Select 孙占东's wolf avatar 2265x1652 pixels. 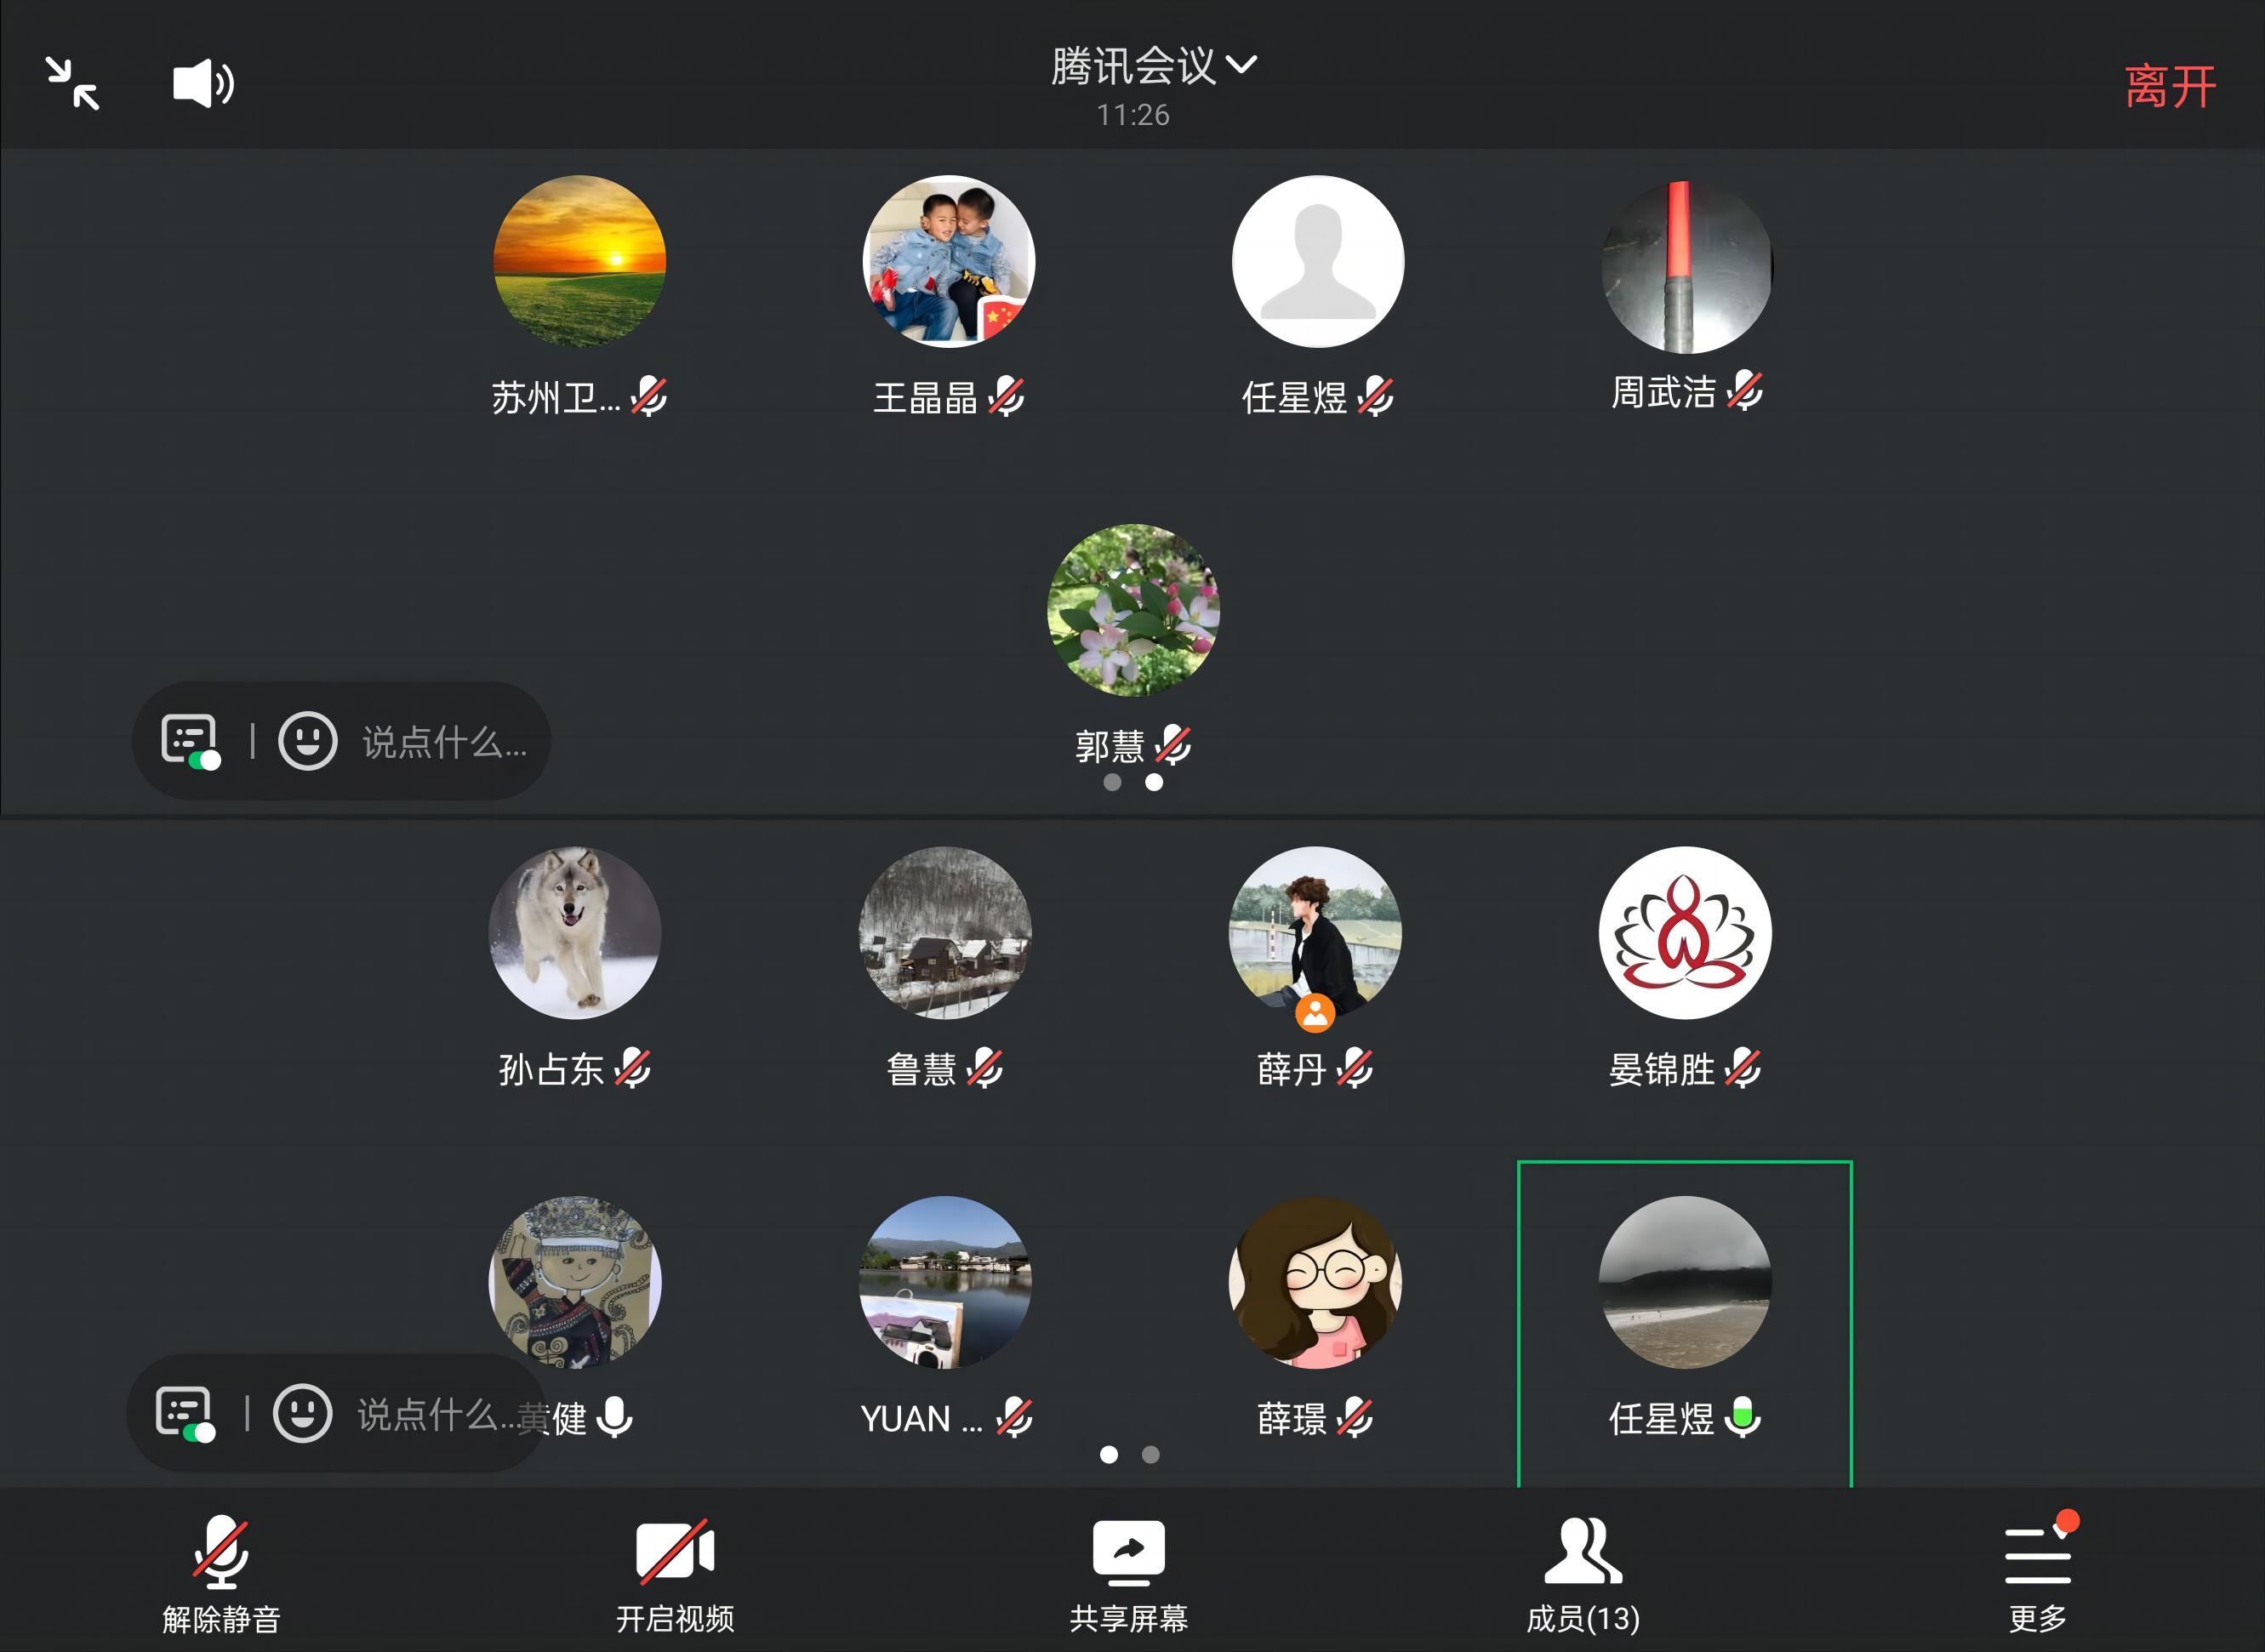575,933
